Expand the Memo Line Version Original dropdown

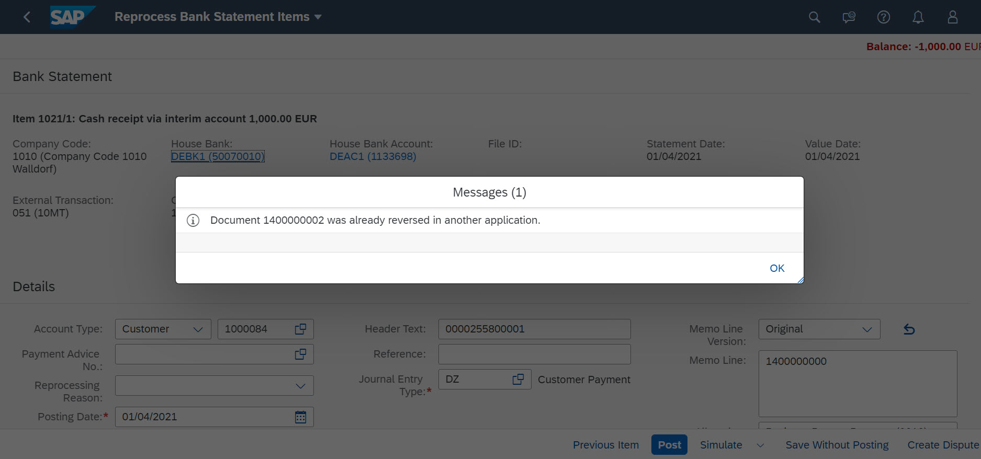tap(867, 329)
